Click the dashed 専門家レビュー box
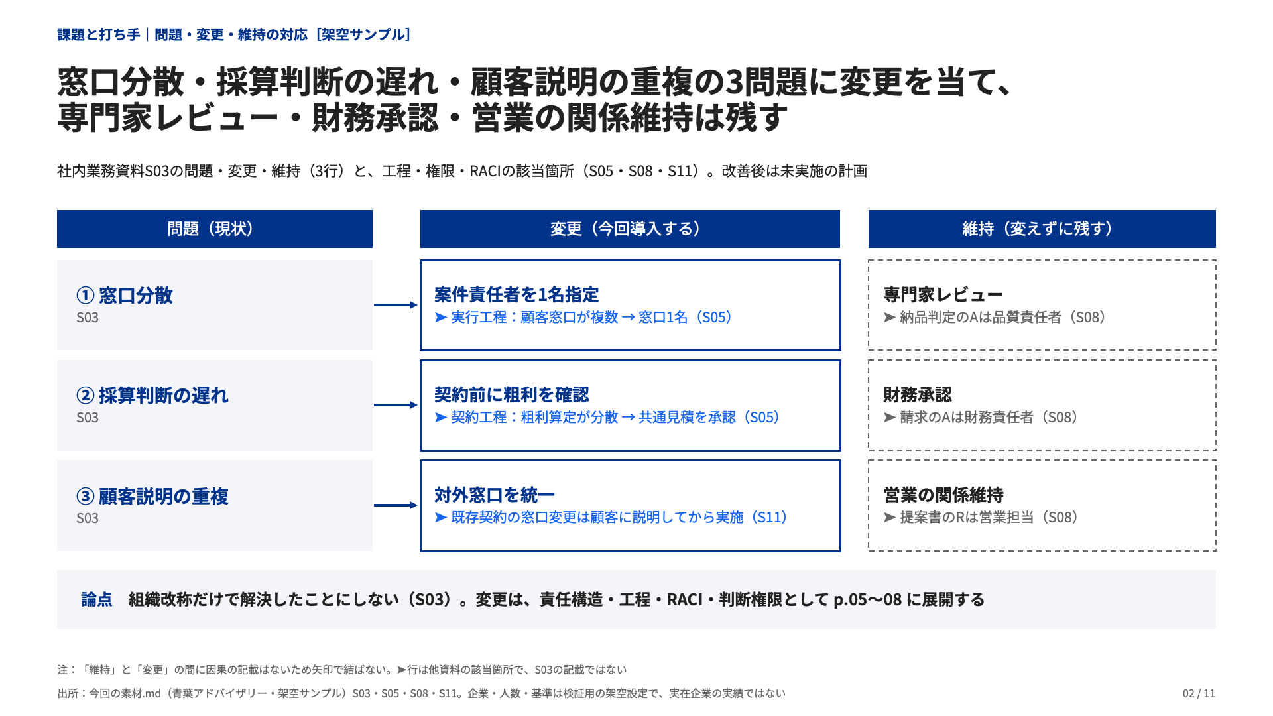The width and height of the screenshot is (1273, 716). point(1042,305)
